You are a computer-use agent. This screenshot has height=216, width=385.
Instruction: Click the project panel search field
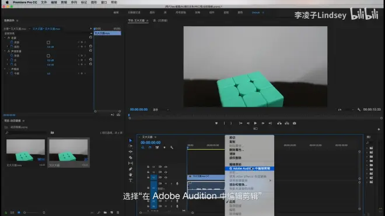(x=26, y=133)
